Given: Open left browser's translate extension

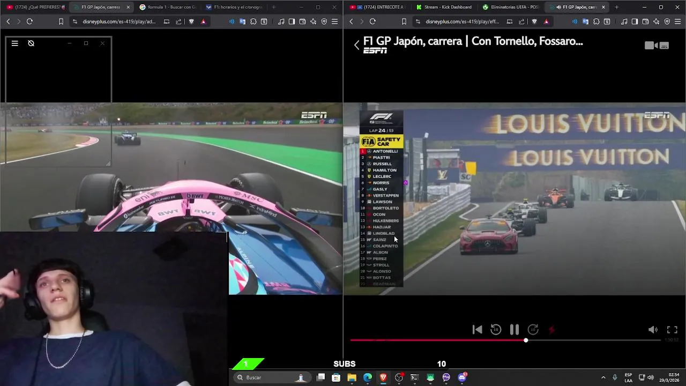Looking at the screenshot, I should [243, 21].
